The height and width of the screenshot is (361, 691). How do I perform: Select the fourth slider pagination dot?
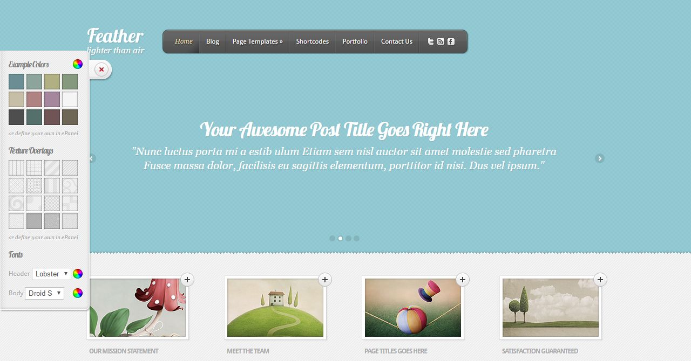[x=357, y=238]
